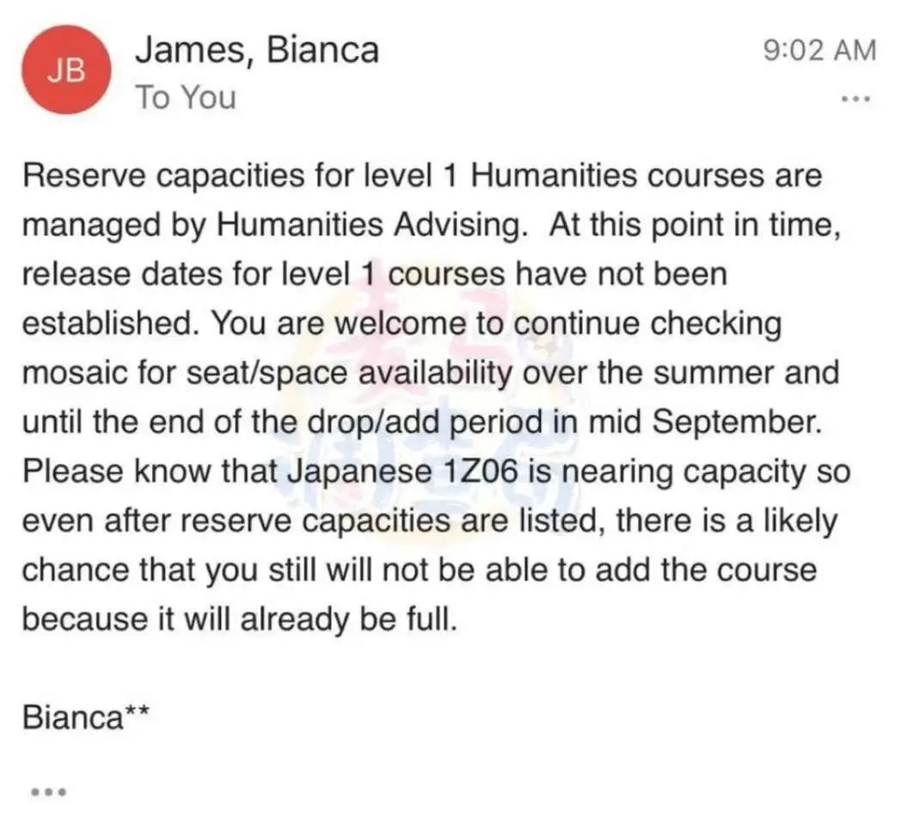
Task: Click the final line ending be full
Action: pyautogui.click(x=240, y=619)
